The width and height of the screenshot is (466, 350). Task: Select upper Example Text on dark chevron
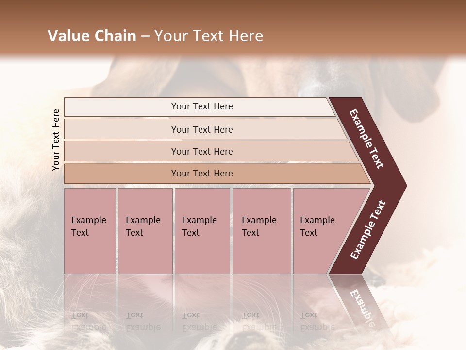(366, 139)
